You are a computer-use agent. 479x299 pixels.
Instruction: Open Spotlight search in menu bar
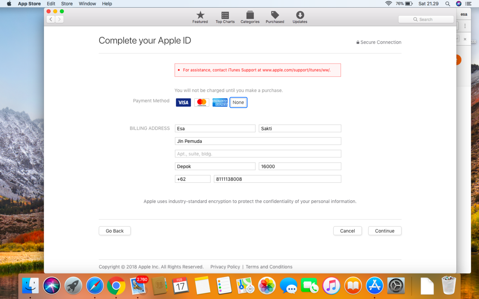[448, 4]
